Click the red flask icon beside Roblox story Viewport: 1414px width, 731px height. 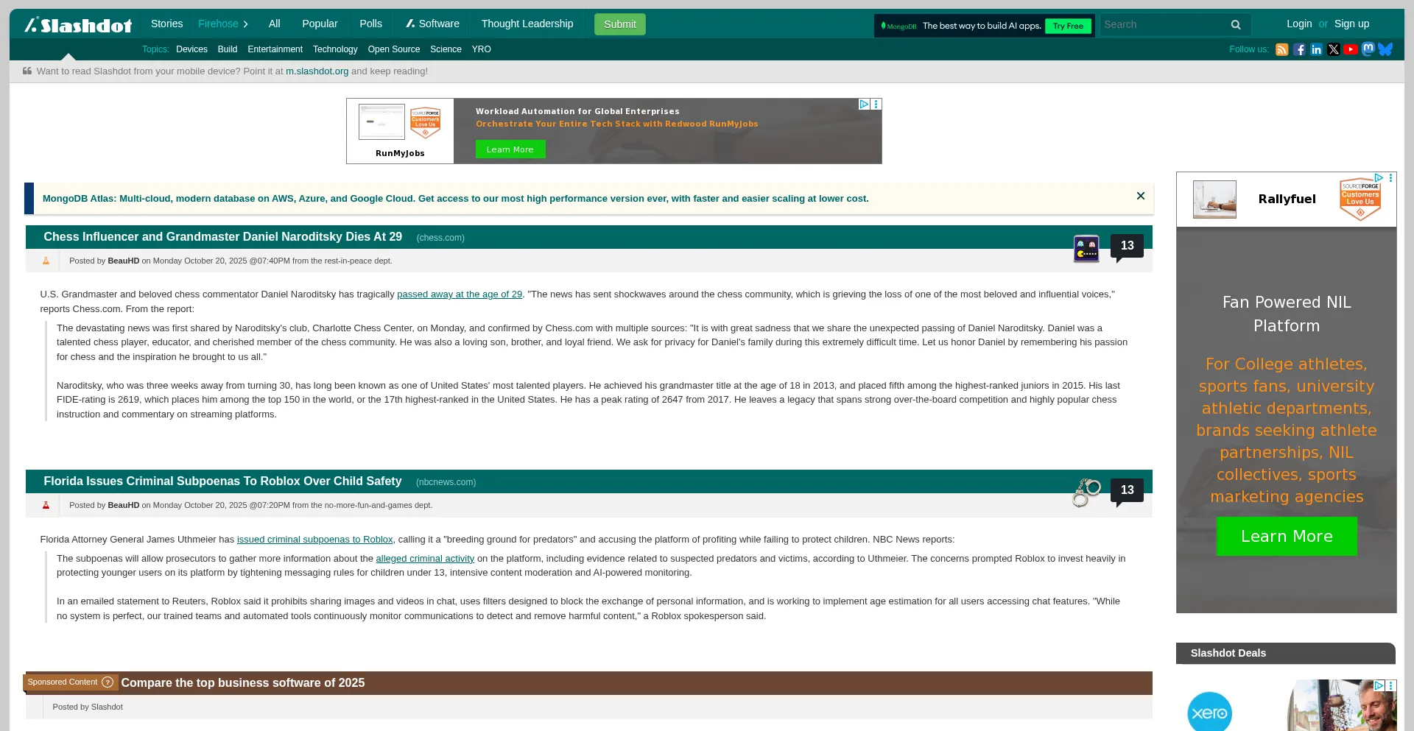(x=46, y=505)
